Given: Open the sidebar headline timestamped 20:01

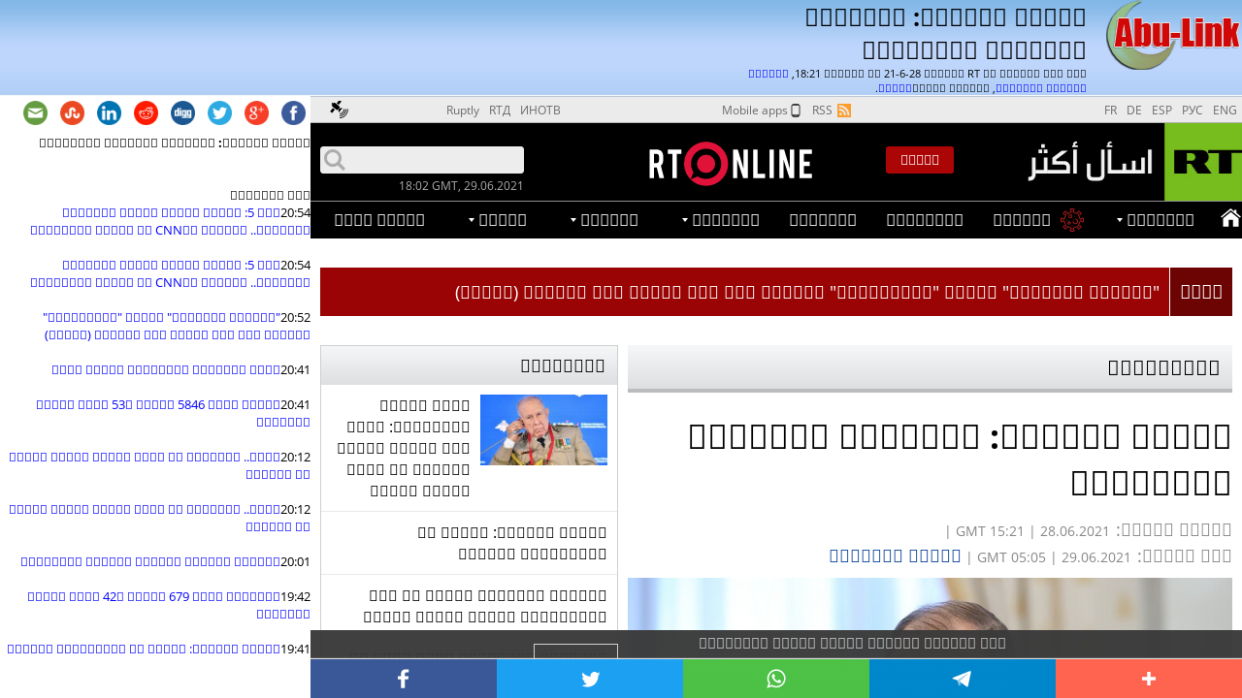Looking at the screenshot, I should point(150,561).
